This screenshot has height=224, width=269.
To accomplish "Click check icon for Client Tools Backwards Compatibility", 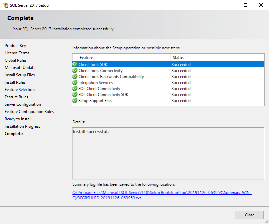I will point(75,76).
